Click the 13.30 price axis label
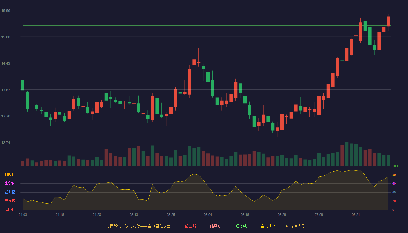Image resolution: width=408 pixels, height=233 pixels. 6,116
